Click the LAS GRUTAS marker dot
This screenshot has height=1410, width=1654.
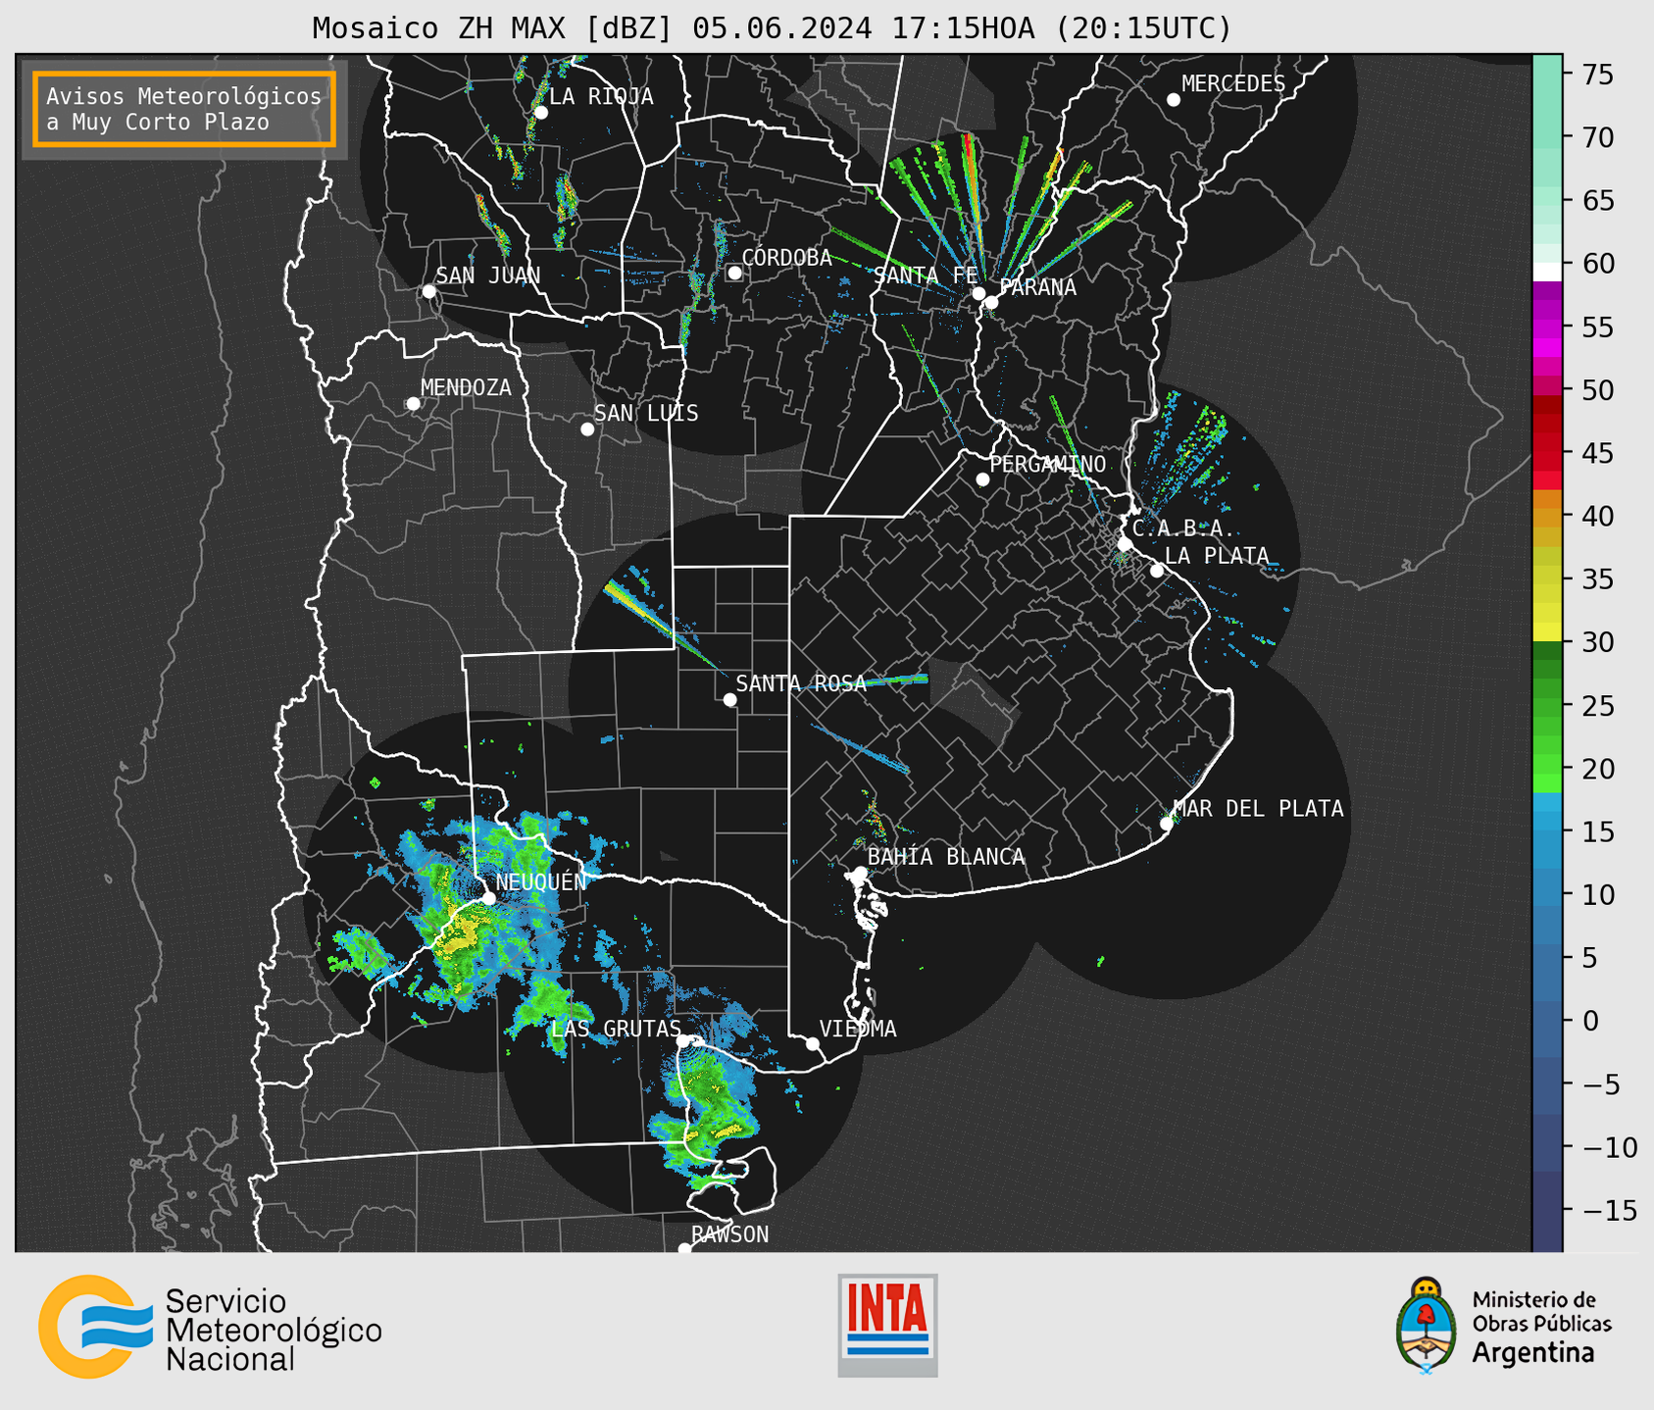point(683,1041)
